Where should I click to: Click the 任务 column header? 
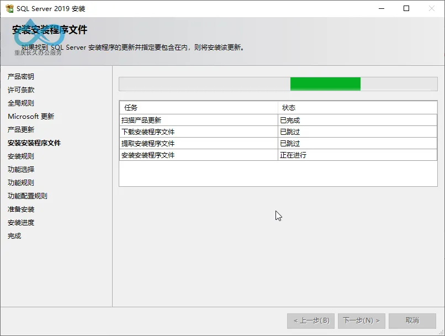pyautogui.click(x=199, y=108)
